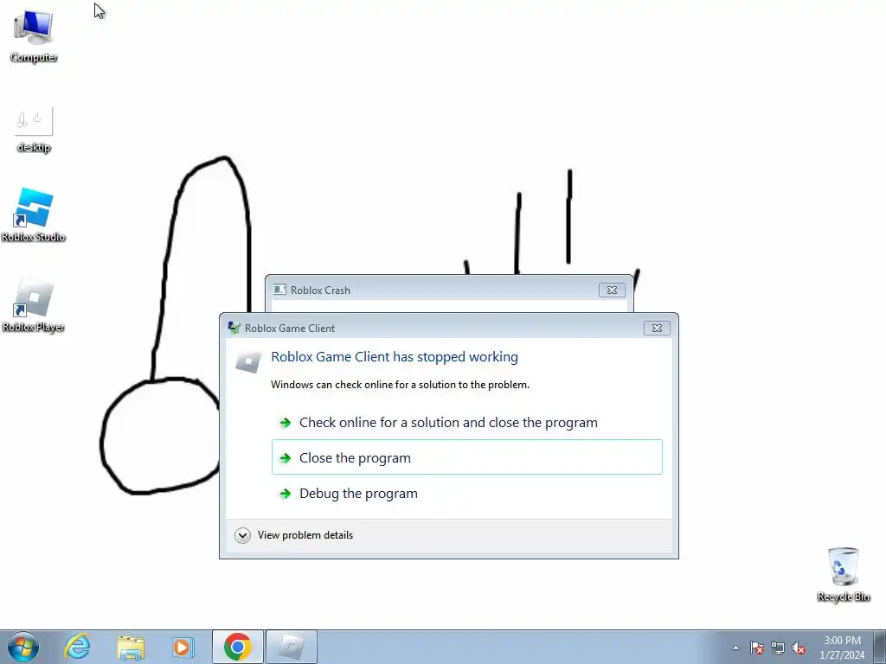Click the Show desktop strip

pos(879,647)
